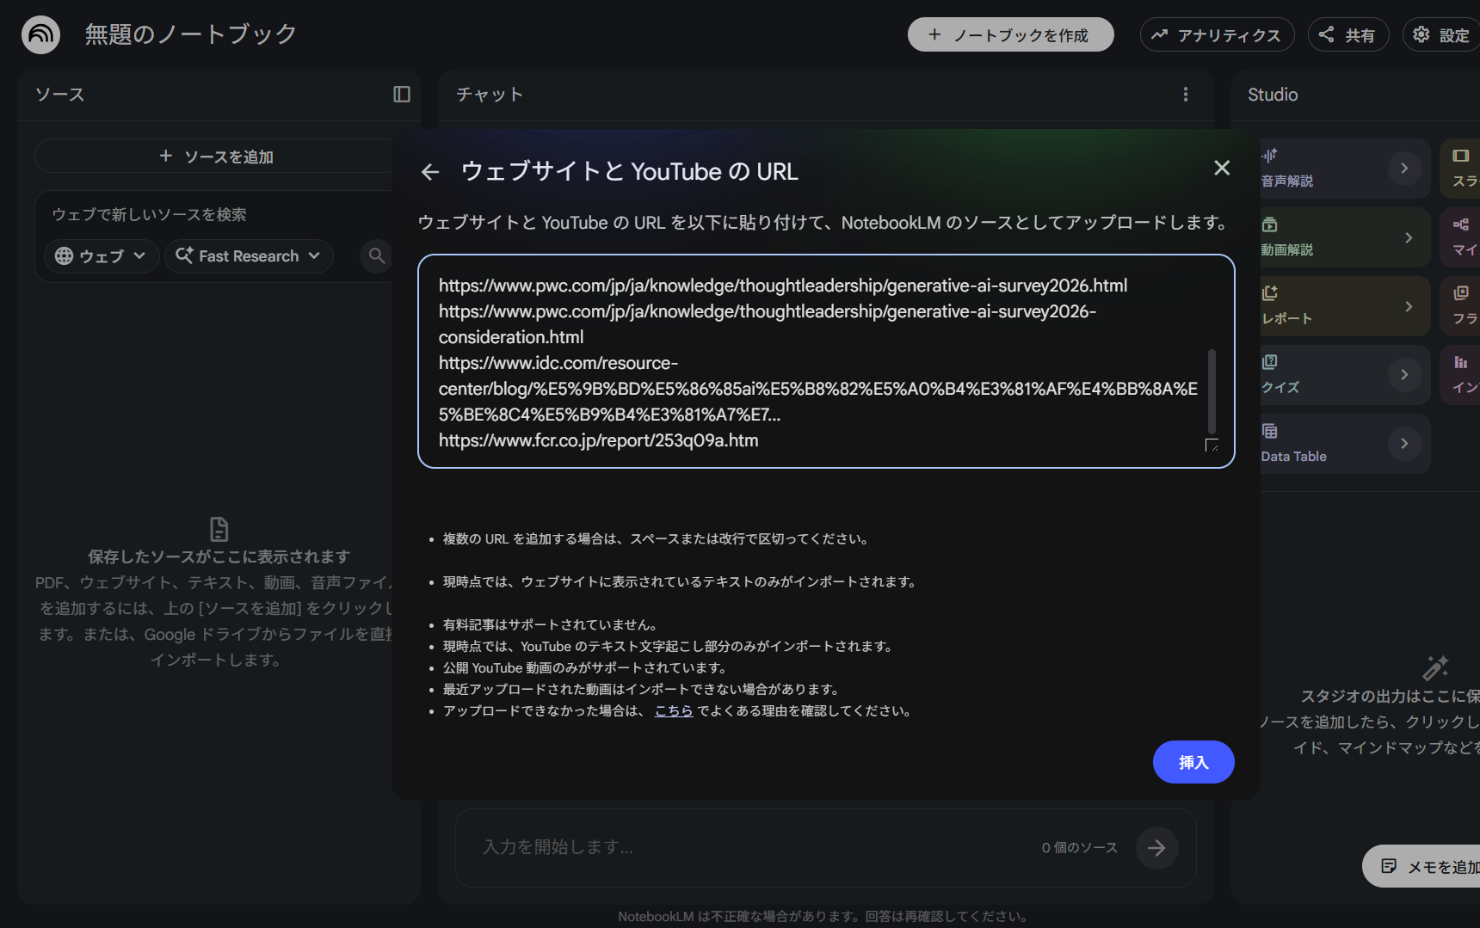
Task: Click the URL textarea scrollbar thumb
Action: [1212, 391]
